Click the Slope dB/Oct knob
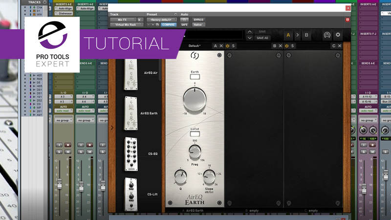Viewport: 391px width, 220px height. coord(209,177)
